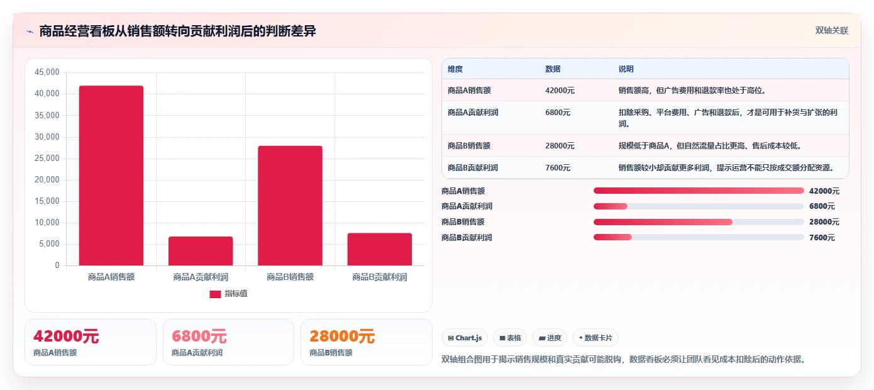Viewport: 874px width, 390px height.
Task: Click the 商品A销售额 progress bar
Action: [699, 191]
